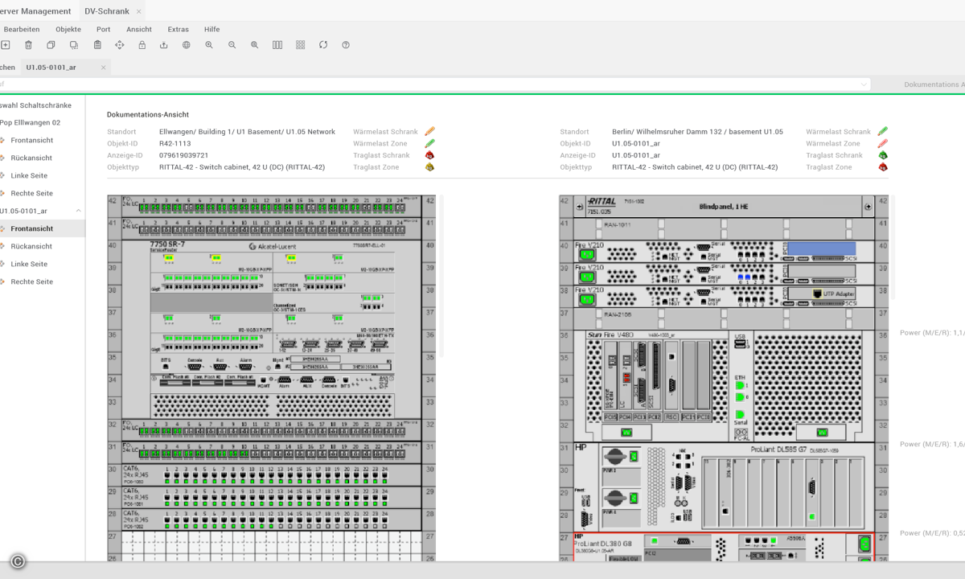
Task: Click the zoom in magnifier icon
Action: coord(209,45)
